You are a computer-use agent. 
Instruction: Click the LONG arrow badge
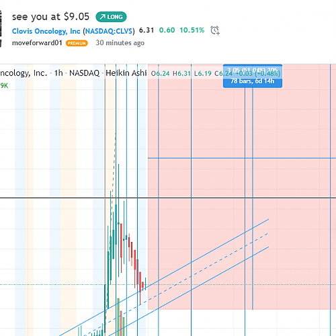coord(111,17)
